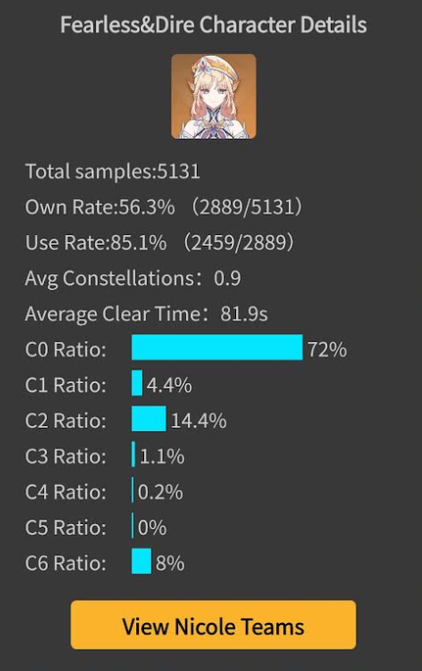Select the Total samples:5131 text
This screenshot has height=671, width=422.
click(x=113, y=171)
